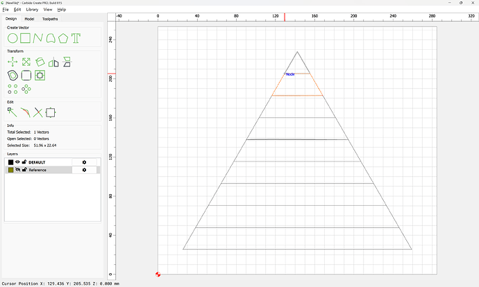Click the Cursor Position status readout
Viewport: 479px width, 287px height.
tap(60, 284)
